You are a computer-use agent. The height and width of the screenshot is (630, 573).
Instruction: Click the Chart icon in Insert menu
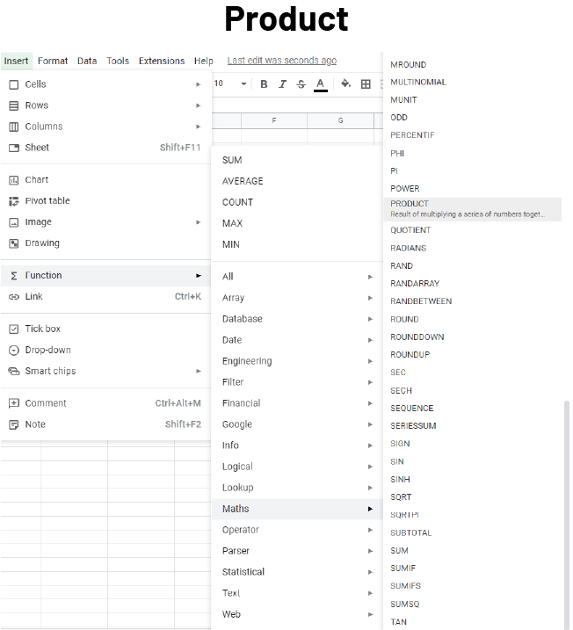(14, 180)
